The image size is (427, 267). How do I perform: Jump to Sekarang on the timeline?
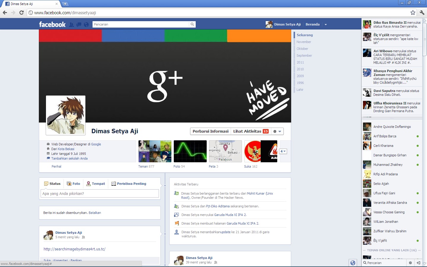305,35
